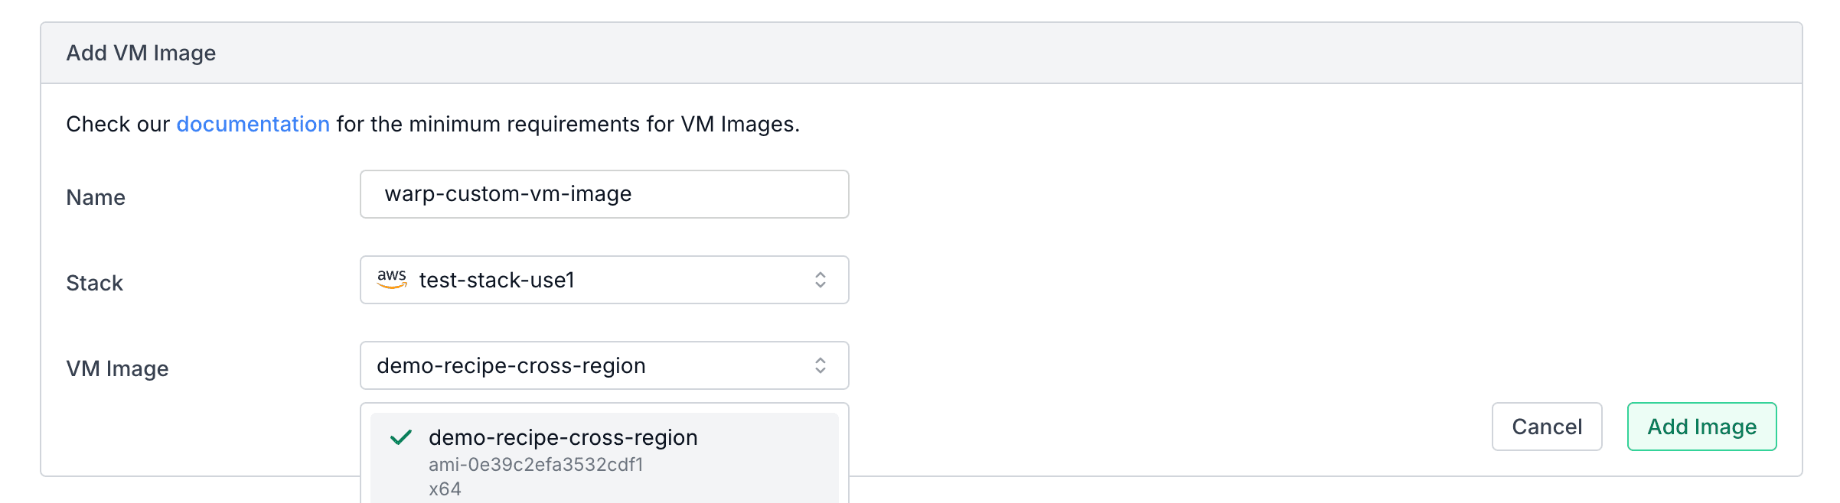Click the Add Image button

click(1701, 427)
